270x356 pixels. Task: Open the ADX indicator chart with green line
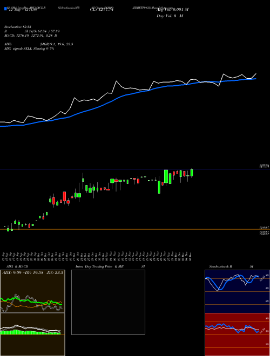pos(32,291)
